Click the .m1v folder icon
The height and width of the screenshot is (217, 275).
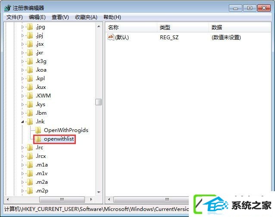pos(30,173)
